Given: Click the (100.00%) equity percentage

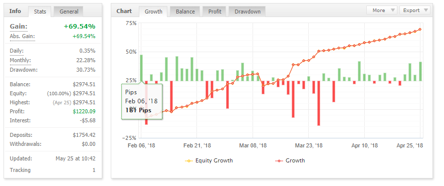Looking at the screenshot, I should (x=59, y=93).
